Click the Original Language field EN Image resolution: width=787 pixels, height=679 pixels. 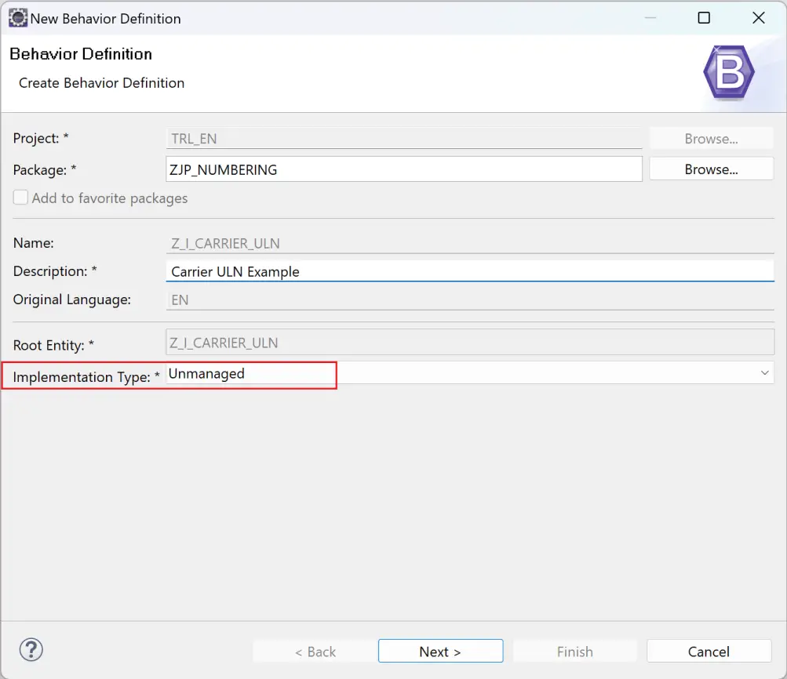pyautogui.click(x=470, y=300)
